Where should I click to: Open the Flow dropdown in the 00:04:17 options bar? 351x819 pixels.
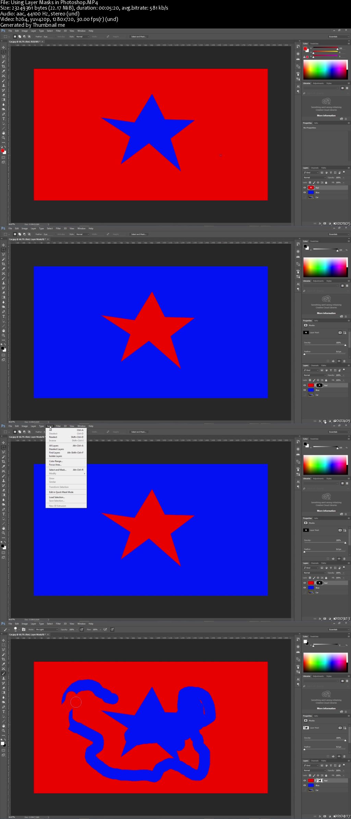pos(100,630)
